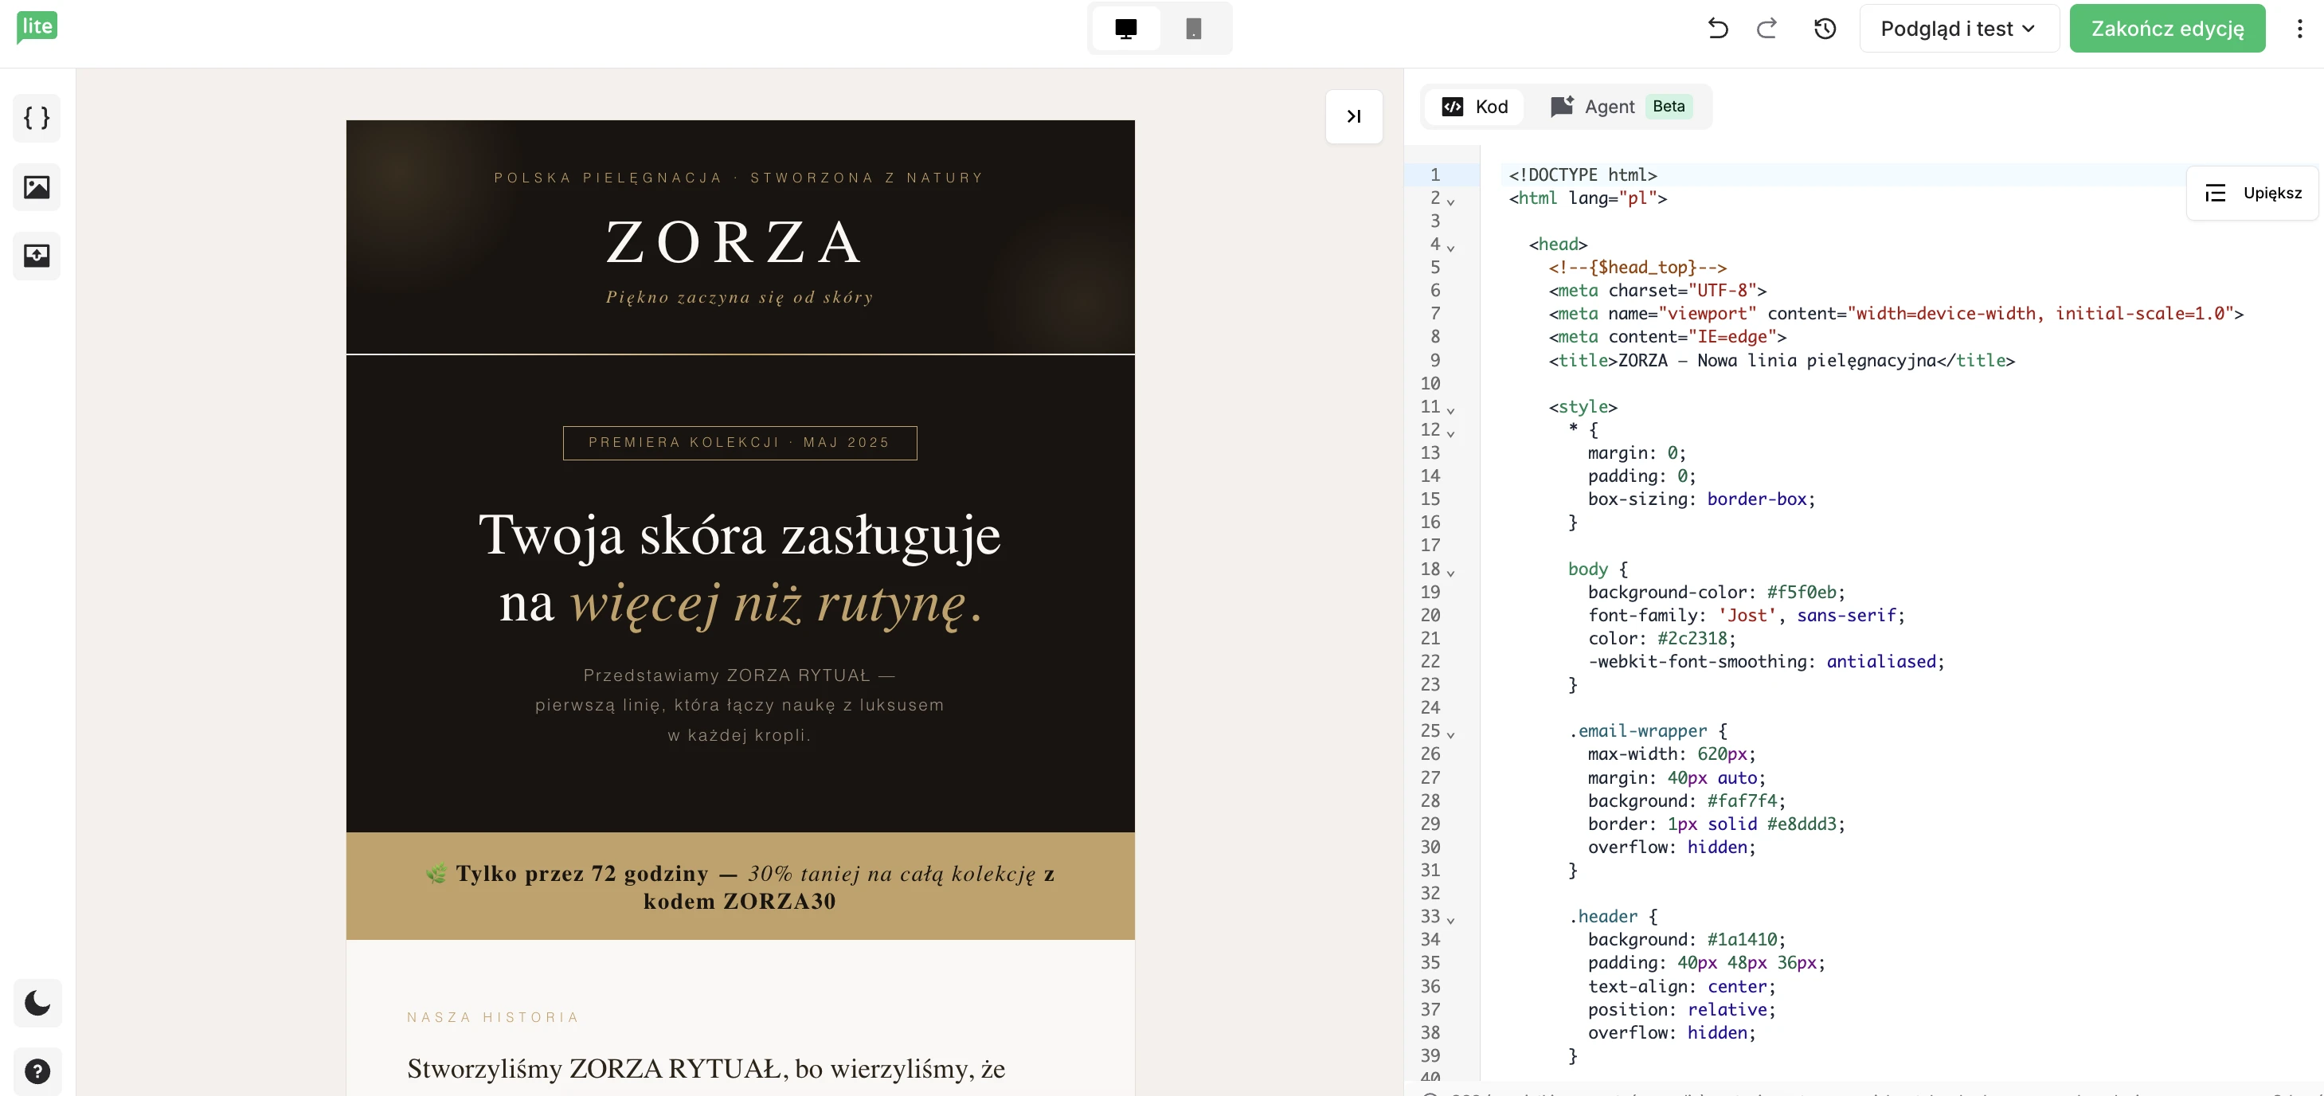Click 'Twoja skóra zasługuje' headline
The image size is (2324, 1096).
click(740, 535)
